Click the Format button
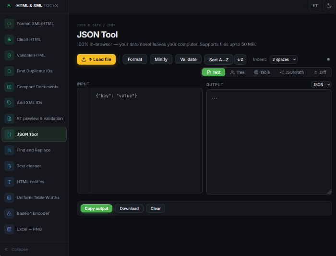This screenshot has height=256, width=336. [135, 59]
